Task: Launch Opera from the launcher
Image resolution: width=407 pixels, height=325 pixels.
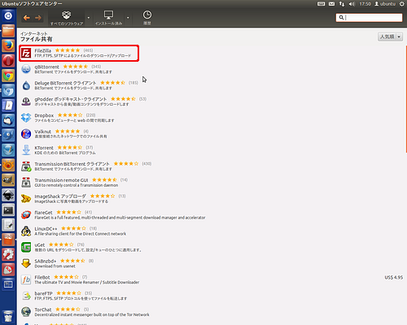Action: coord(8,61)
